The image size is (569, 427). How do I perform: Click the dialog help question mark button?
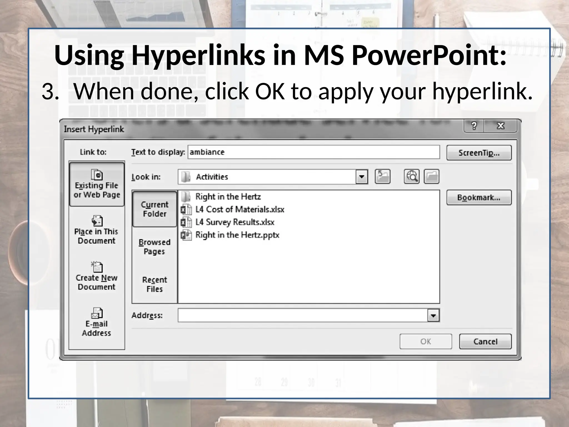click(x=474, y=126)
